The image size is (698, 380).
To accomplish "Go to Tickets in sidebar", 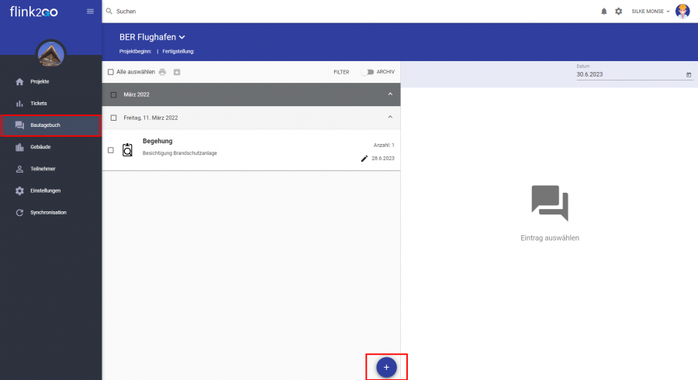I will (x=39, y=103).
